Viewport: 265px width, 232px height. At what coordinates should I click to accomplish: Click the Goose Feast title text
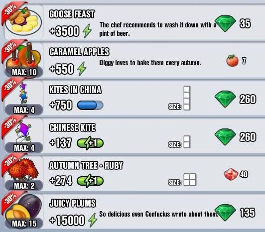[x=72, y=14]
